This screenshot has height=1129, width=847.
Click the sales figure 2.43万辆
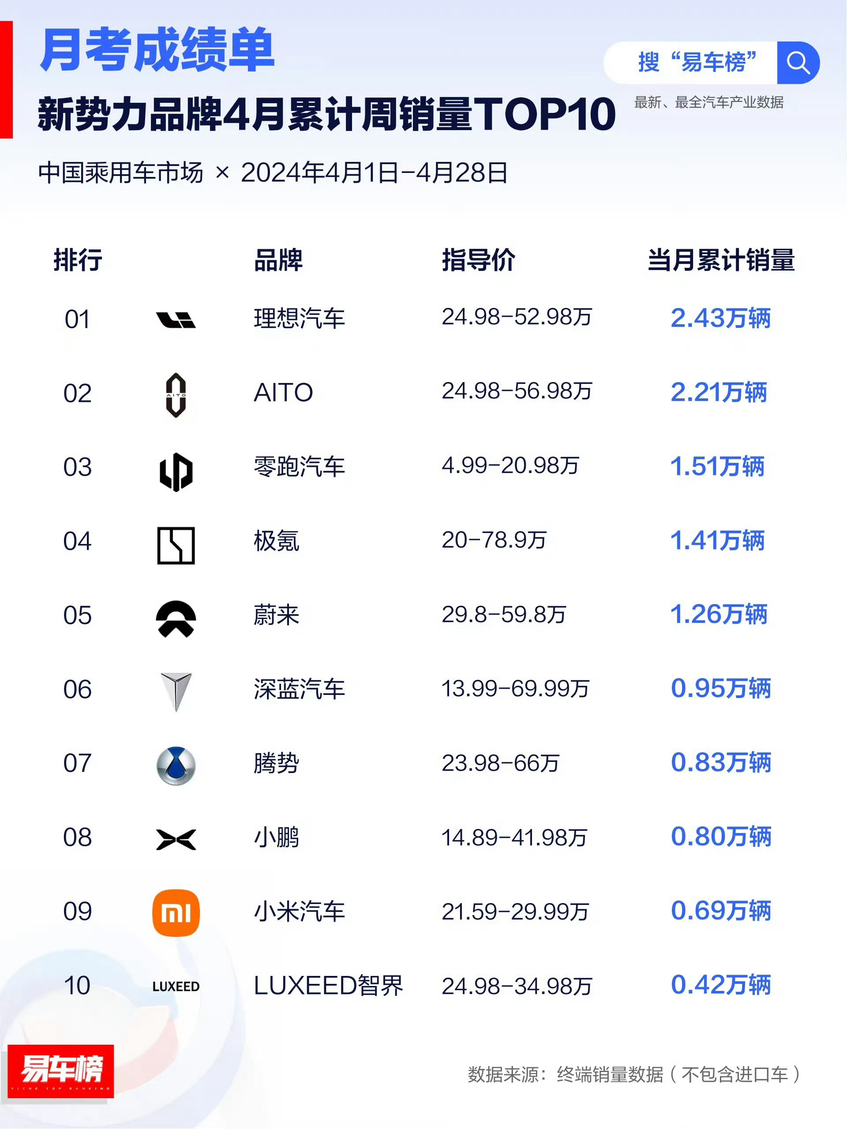(x=720, y=318)
